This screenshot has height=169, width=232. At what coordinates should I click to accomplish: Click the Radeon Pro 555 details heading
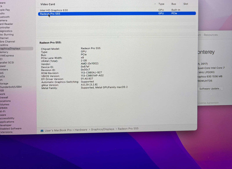pos(50,43)
